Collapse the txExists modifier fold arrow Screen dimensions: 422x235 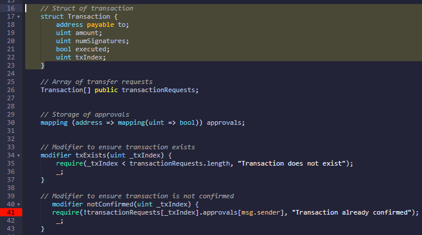(19, 155)
